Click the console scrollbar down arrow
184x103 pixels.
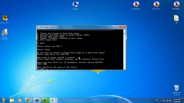coord(124,69)
